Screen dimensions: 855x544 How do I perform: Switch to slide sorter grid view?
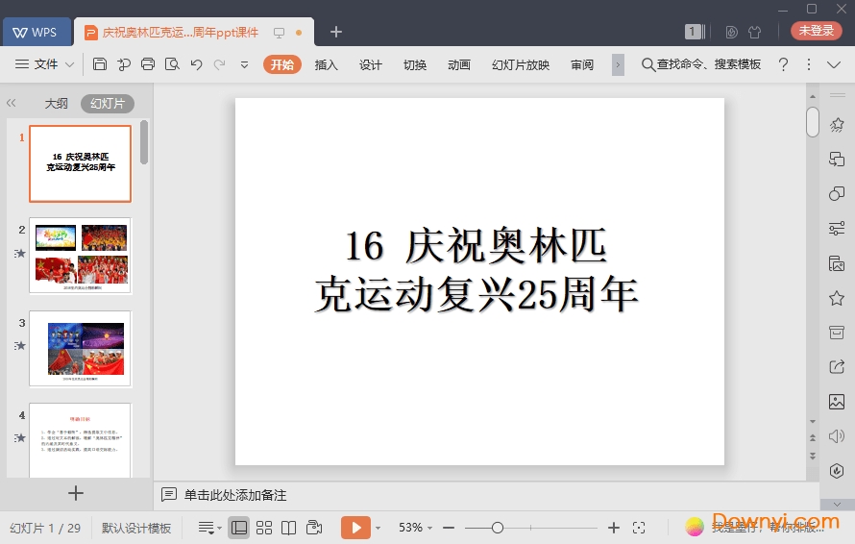(x=264, y=528)
